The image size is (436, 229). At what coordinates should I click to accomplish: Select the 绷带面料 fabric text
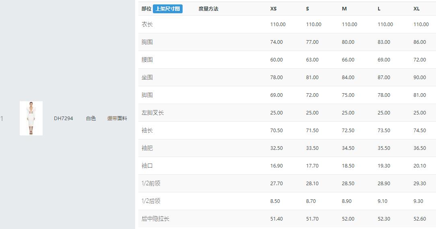tap(117, 118)
